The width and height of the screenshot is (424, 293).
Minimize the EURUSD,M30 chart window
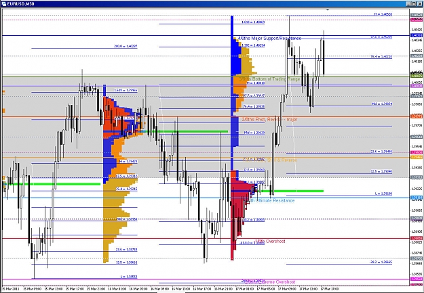(x=409, y=4)
